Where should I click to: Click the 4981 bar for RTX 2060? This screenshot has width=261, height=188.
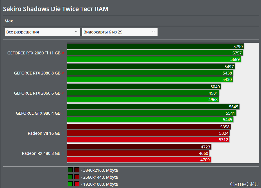(x=143, y=93)
